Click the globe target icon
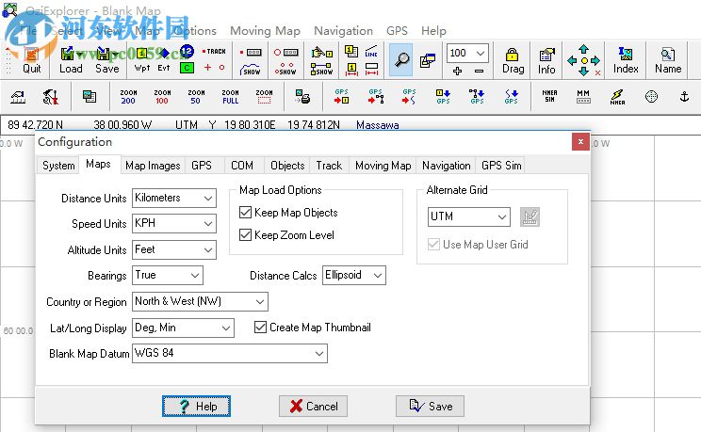This screenshot has height=432, width=701. [651, 97]
